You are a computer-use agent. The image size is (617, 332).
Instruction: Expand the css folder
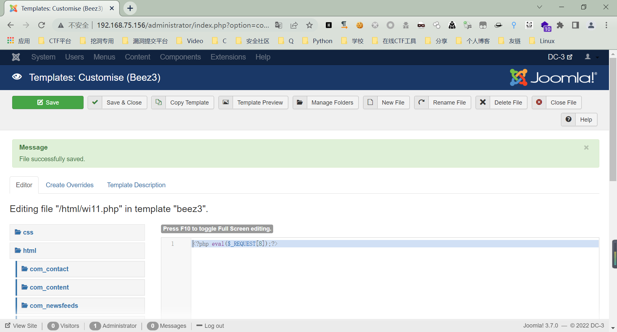(x=77, y=232)
